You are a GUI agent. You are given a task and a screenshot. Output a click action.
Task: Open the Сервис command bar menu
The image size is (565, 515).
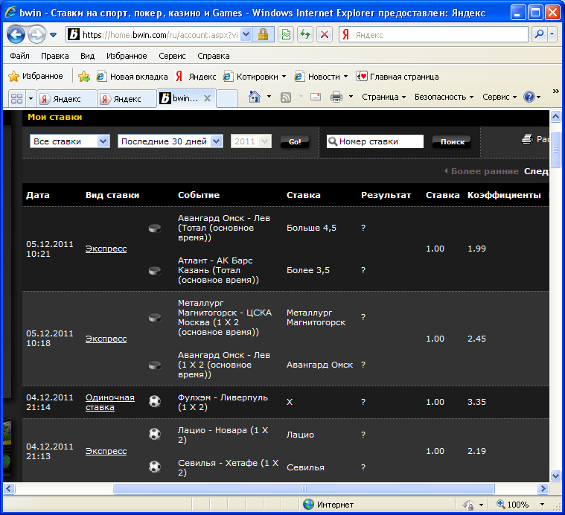tap(499, 97)
